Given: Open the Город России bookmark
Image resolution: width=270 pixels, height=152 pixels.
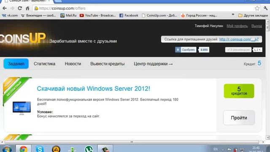Looking at the screenshot, I should pos(199,16).
